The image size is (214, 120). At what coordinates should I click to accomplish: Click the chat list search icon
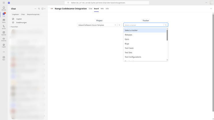(39, 9)
